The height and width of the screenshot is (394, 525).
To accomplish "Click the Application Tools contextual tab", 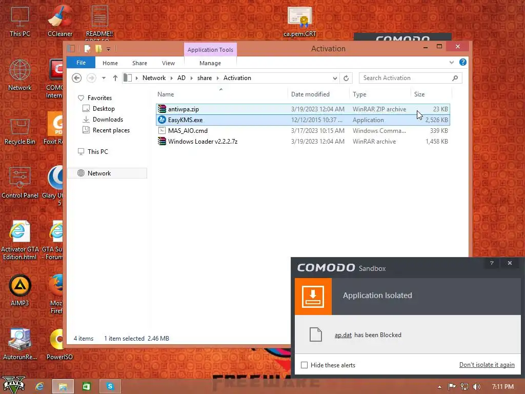I will pos(210,50).
